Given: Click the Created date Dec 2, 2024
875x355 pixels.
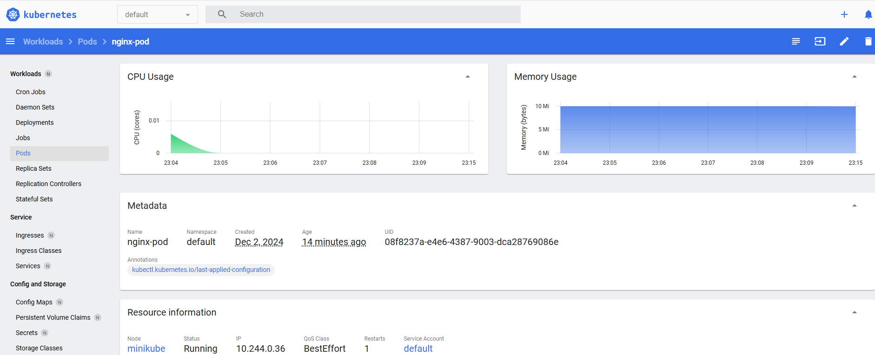Looking at the screenshot, I should click(x=259, y=242).
